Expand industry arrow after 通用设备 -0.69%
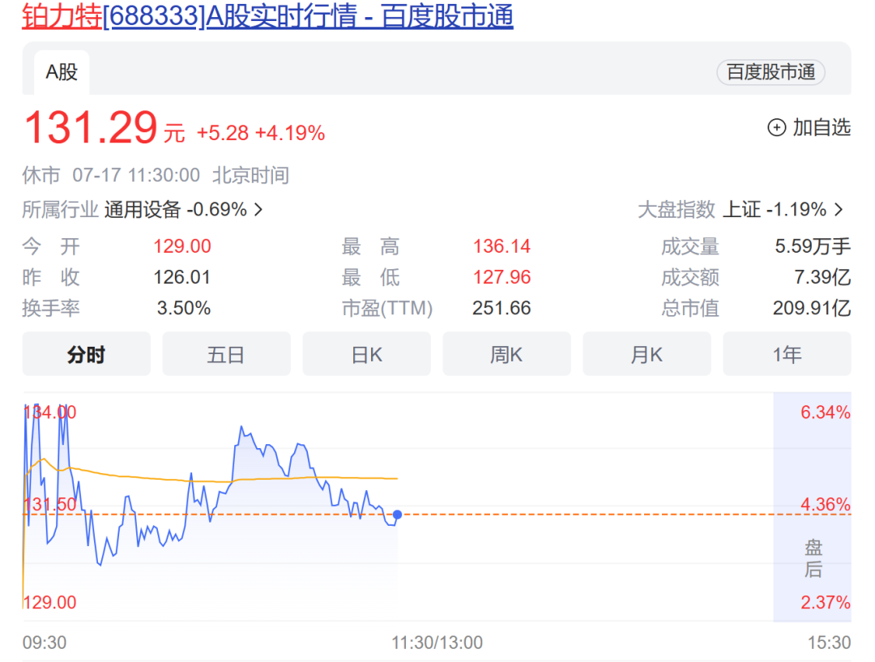Image resolution: width=875 pixels, height=662 pixels. (x=258, y=210)
